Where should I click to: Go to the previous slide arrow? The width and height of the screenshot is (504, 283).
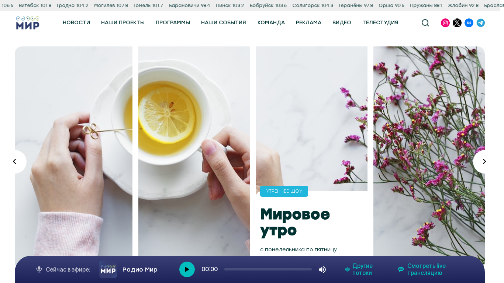[15, 161]
